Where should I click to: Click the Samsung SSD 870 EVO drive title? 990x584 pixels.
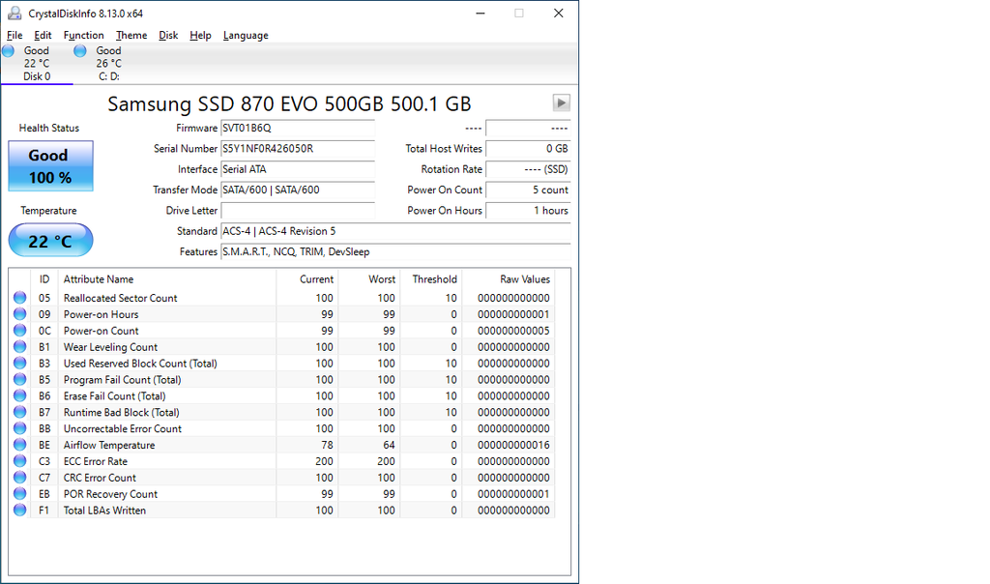click(x=289, y=103)
